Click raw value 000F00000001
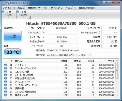The image size is (122, 101). (106, 72)
